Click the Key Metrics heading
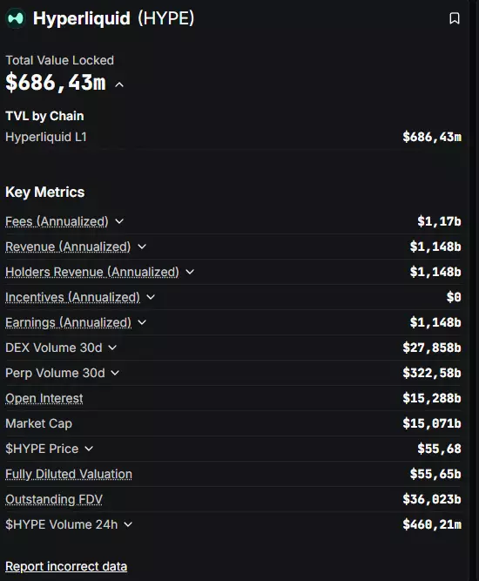This screenshot has width=479, height=581. [44, 193]
